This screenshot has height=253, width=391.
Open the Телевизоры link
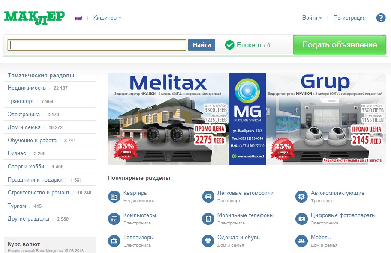pos(138,237)
